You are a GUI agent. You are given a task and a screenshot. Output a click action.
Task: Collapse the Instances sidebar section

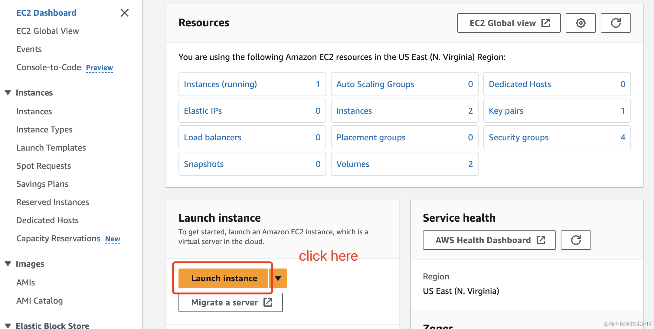(8, 93)
